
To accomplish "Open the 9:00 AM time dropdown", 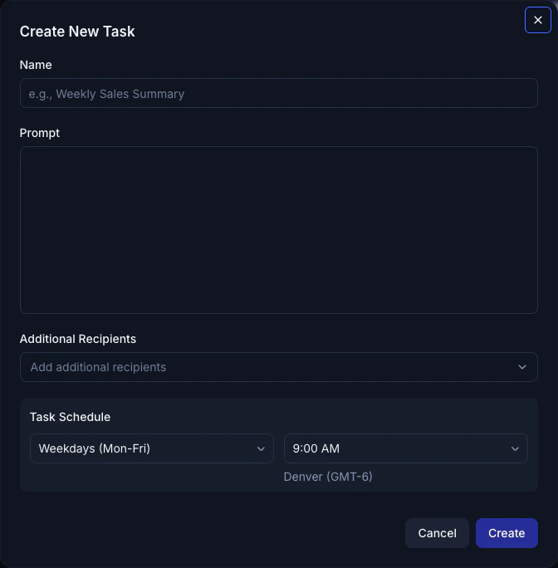I will click(x=406, y=448).
